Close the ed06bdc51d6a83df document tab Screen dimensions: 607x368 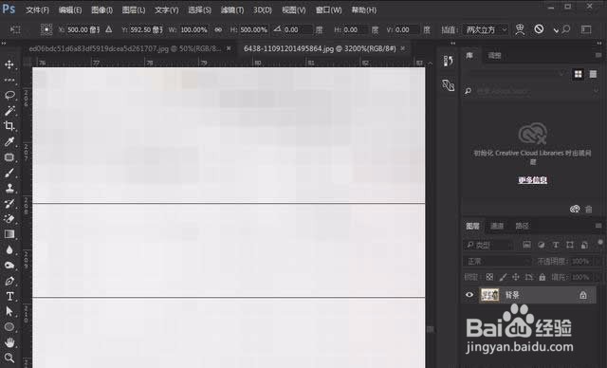pos(229,48)
